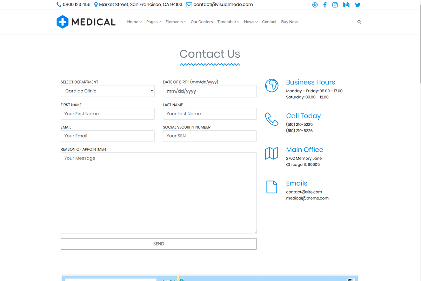Image resolution: width=421 pixels, height=281 pixels.
Task: Click the Contact Us page heading
Action: point(210,54)
